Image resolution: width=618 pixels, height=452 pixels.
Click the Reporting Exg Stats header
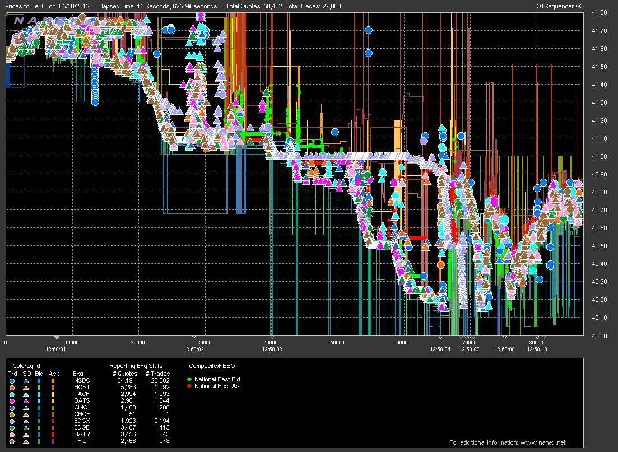click(137, 365)
